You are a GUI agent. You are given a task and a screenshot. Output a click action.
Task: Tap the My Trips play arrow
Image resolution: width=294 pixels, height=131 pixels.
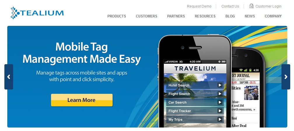click(220, 119)
